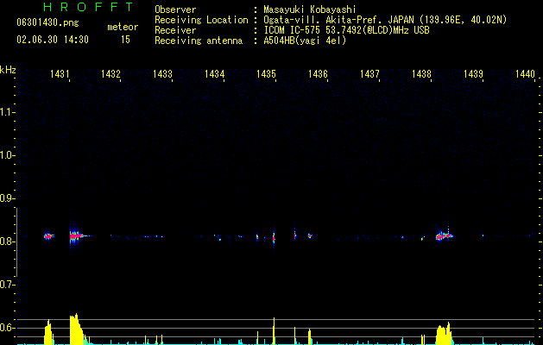Image resolution: width=543 pixels, height=345 pixels.
Task: Click the 1431 time axis label
Action: coord(60,73)
